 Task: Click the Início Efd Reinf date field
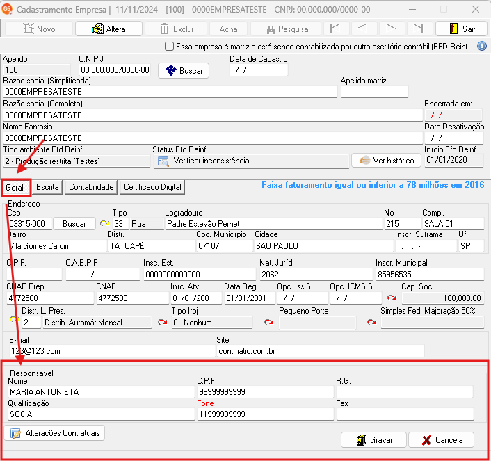tap(453, 160)
